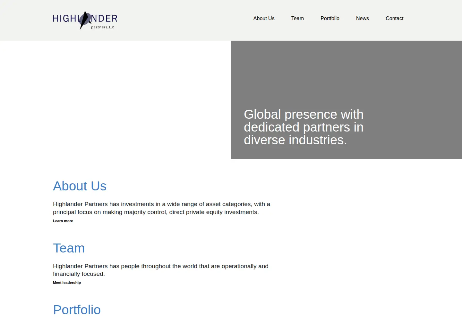
Task: Click the Global presence hero banner text
Action: tap(304, 127)
